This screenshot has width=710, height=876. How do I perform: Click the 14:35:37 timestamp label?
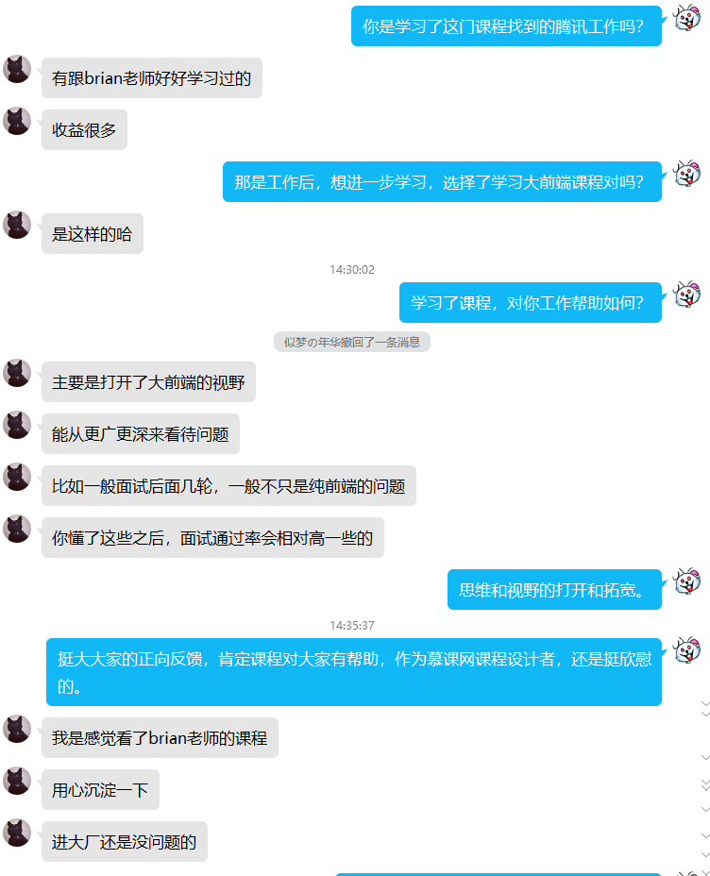click(x=352, y=626)
